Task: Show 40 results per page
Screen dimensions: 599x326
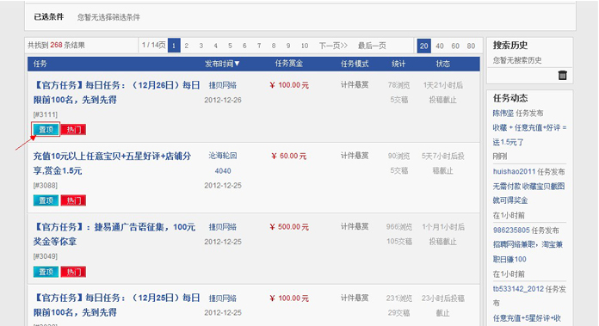Action: 440,46
